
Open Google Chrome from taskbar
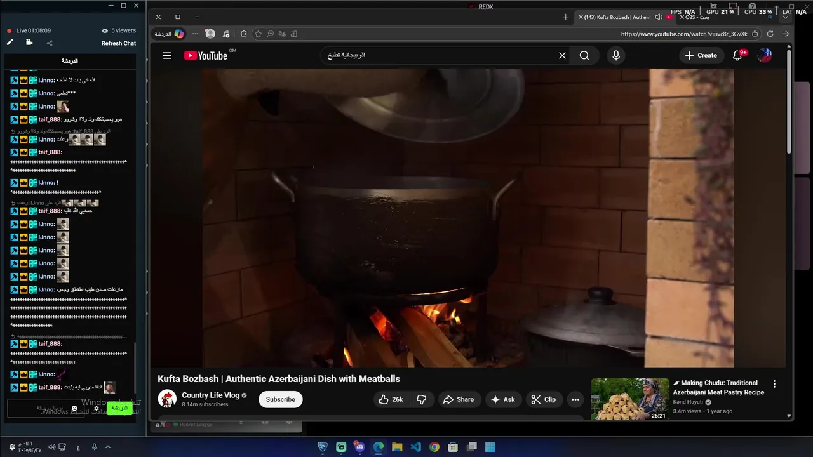tap(434, 447)
